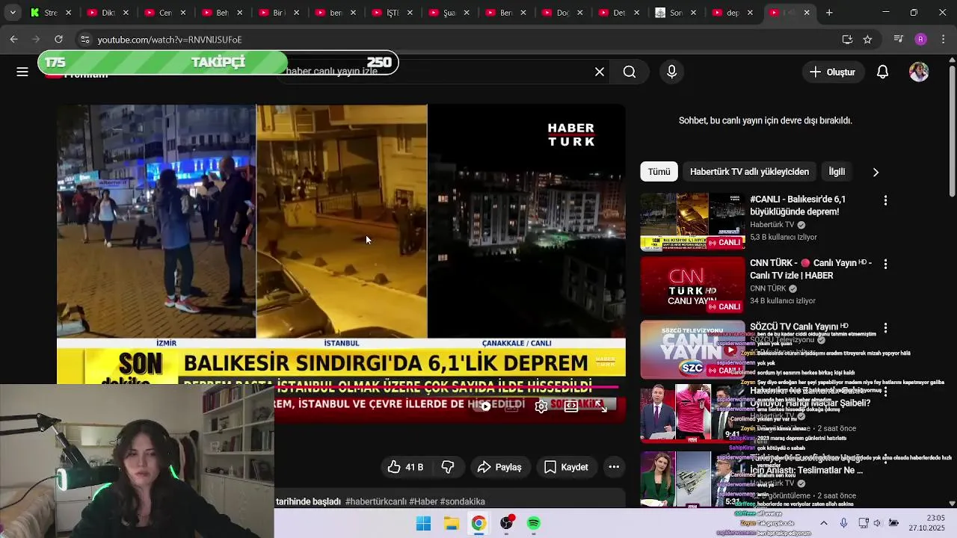Select Habertürk TV adlı yükleyiciden chip
The image size is (957, 538).
pos(749,172)
